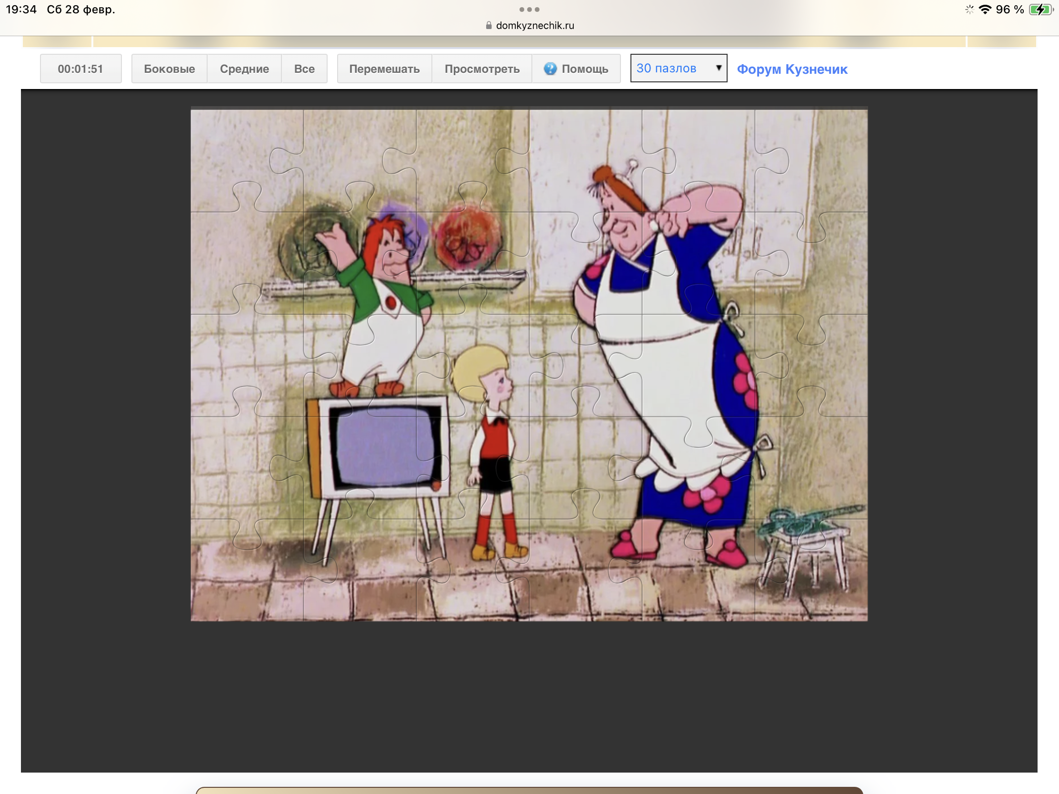Show only side pieces with Боковые

pyautogui.click(x=169, y=69)
